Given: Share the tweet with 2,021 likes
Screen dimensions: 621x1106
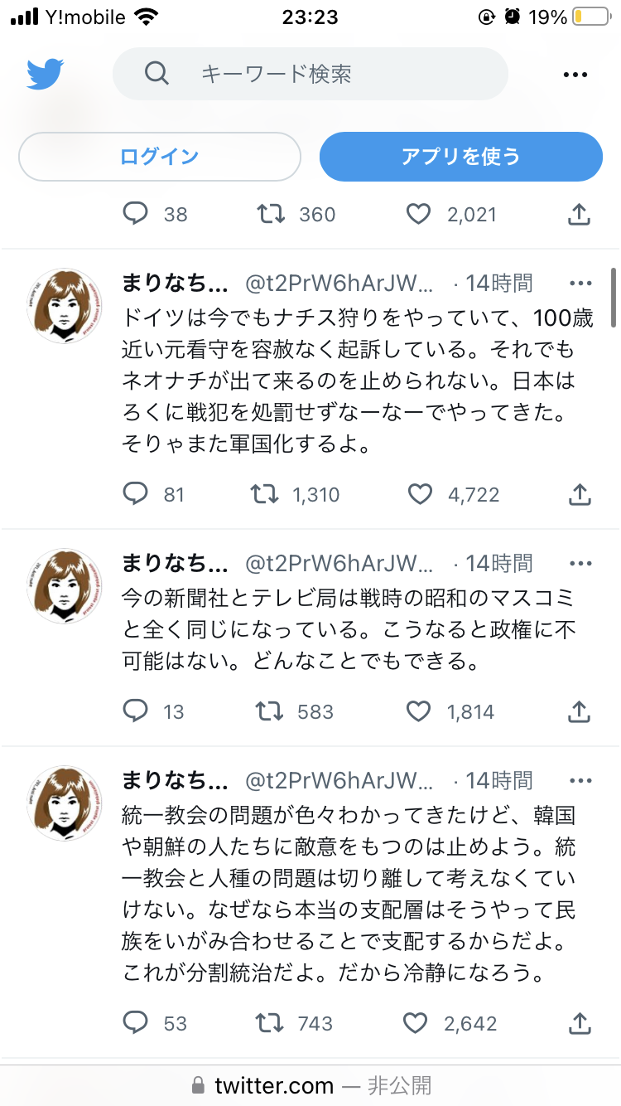Looking at the screenshot, I should point(580,214).
